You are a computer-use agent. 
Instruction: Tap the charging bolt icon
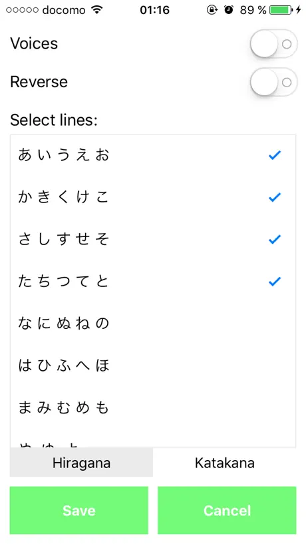pos(299,10)
